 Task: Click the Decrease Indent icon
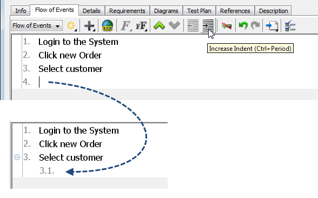[x=193, y=25]
